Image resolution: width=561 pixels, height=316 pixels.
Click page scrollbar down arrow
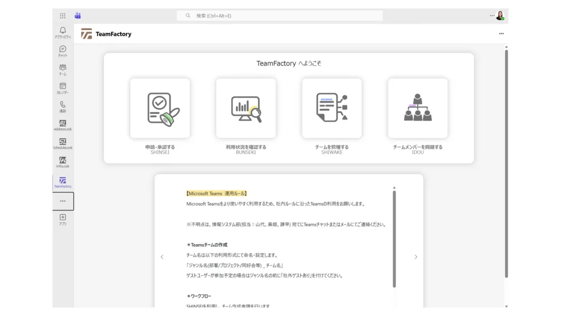click(x=506, y=306)
